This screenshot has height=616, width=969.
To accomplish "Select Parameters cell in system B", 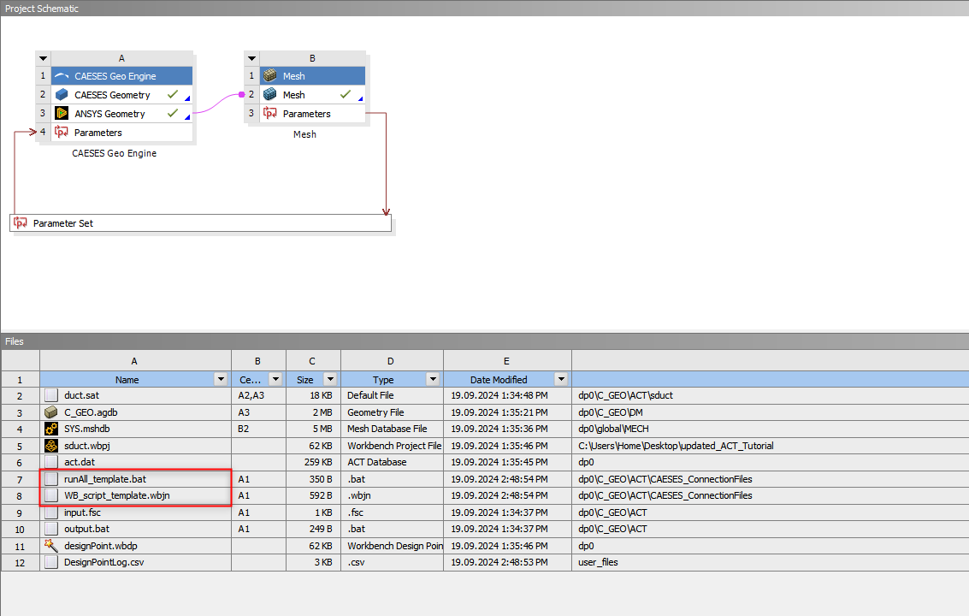I will tap(313, 114).
